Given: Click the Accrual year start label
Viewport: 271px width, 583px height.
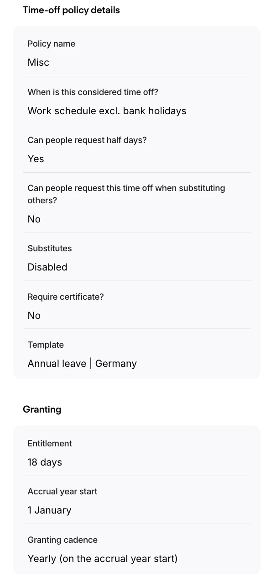Looking at the screenshot, I should coord(63,492).
